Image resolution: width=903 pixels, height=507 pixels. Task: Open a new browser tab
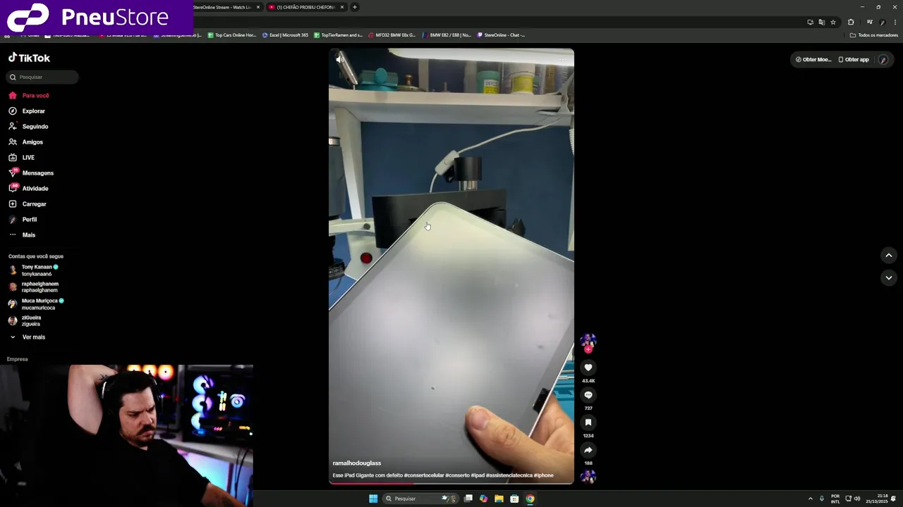pos(355,7)
